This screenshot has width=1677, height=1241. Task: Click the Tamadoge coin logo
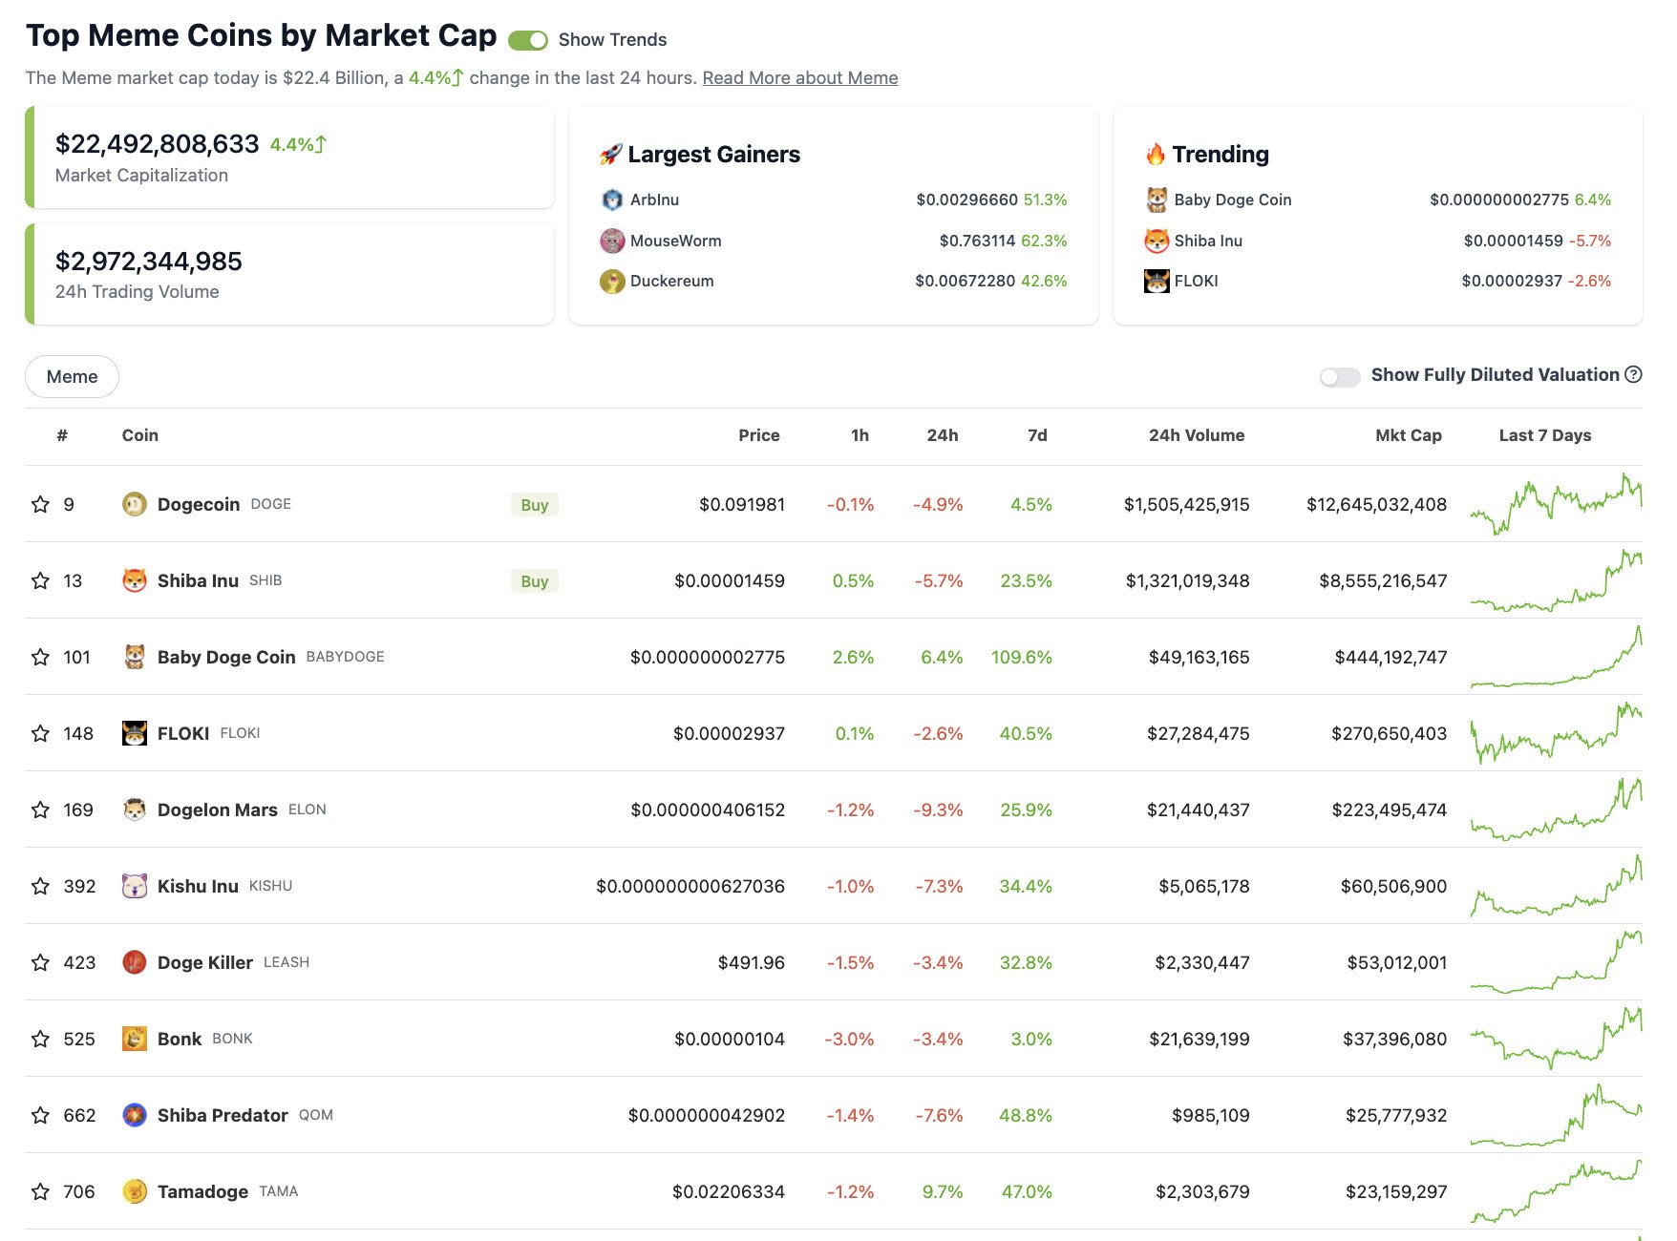[x=135, y=1191]
